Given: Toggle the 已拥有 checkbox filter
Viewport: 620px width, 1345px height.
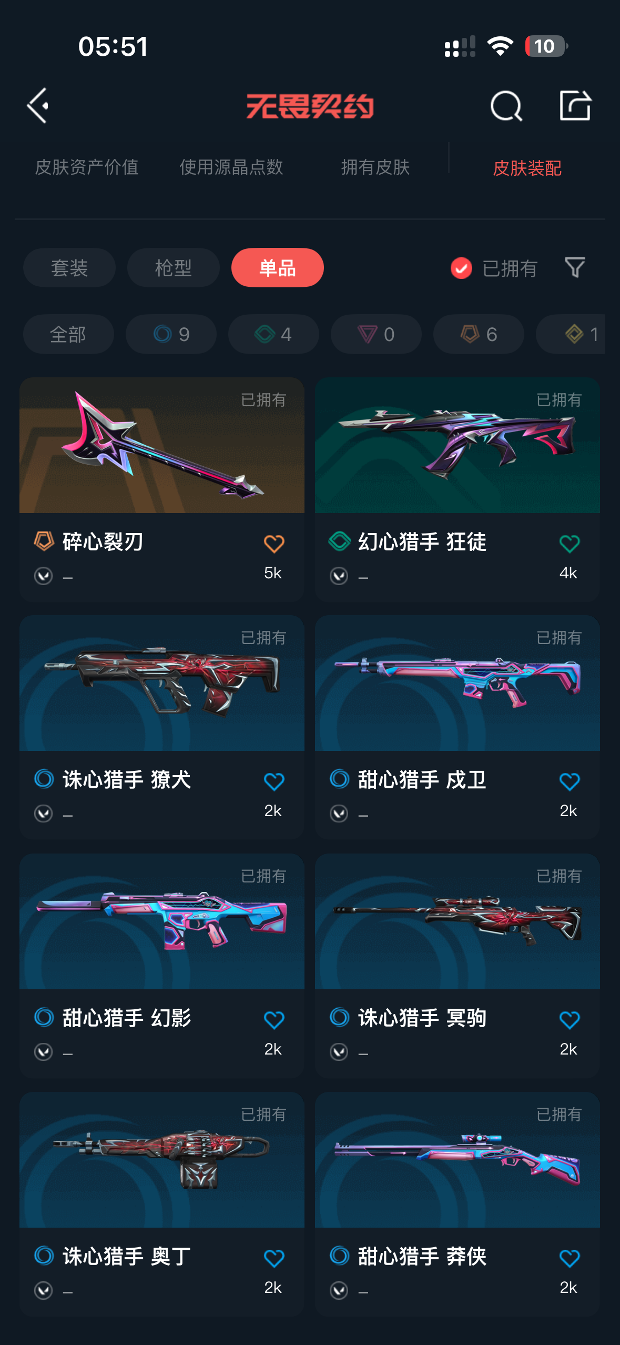Looking at the screenshot, I should point(461,268).
